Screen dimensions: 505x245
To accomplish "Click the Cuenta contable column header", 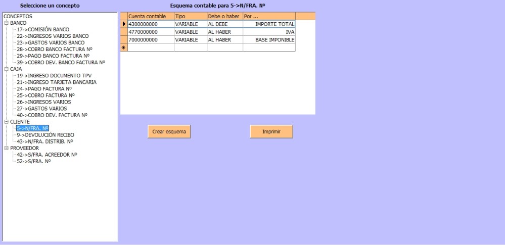I will pos(150,16).
